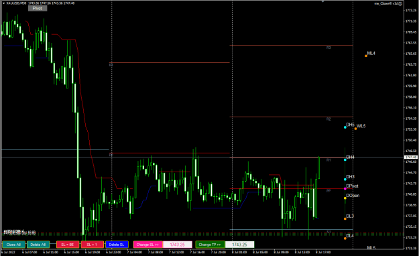
Task: Click the R1 resistance line label
Action: [328, 160]
